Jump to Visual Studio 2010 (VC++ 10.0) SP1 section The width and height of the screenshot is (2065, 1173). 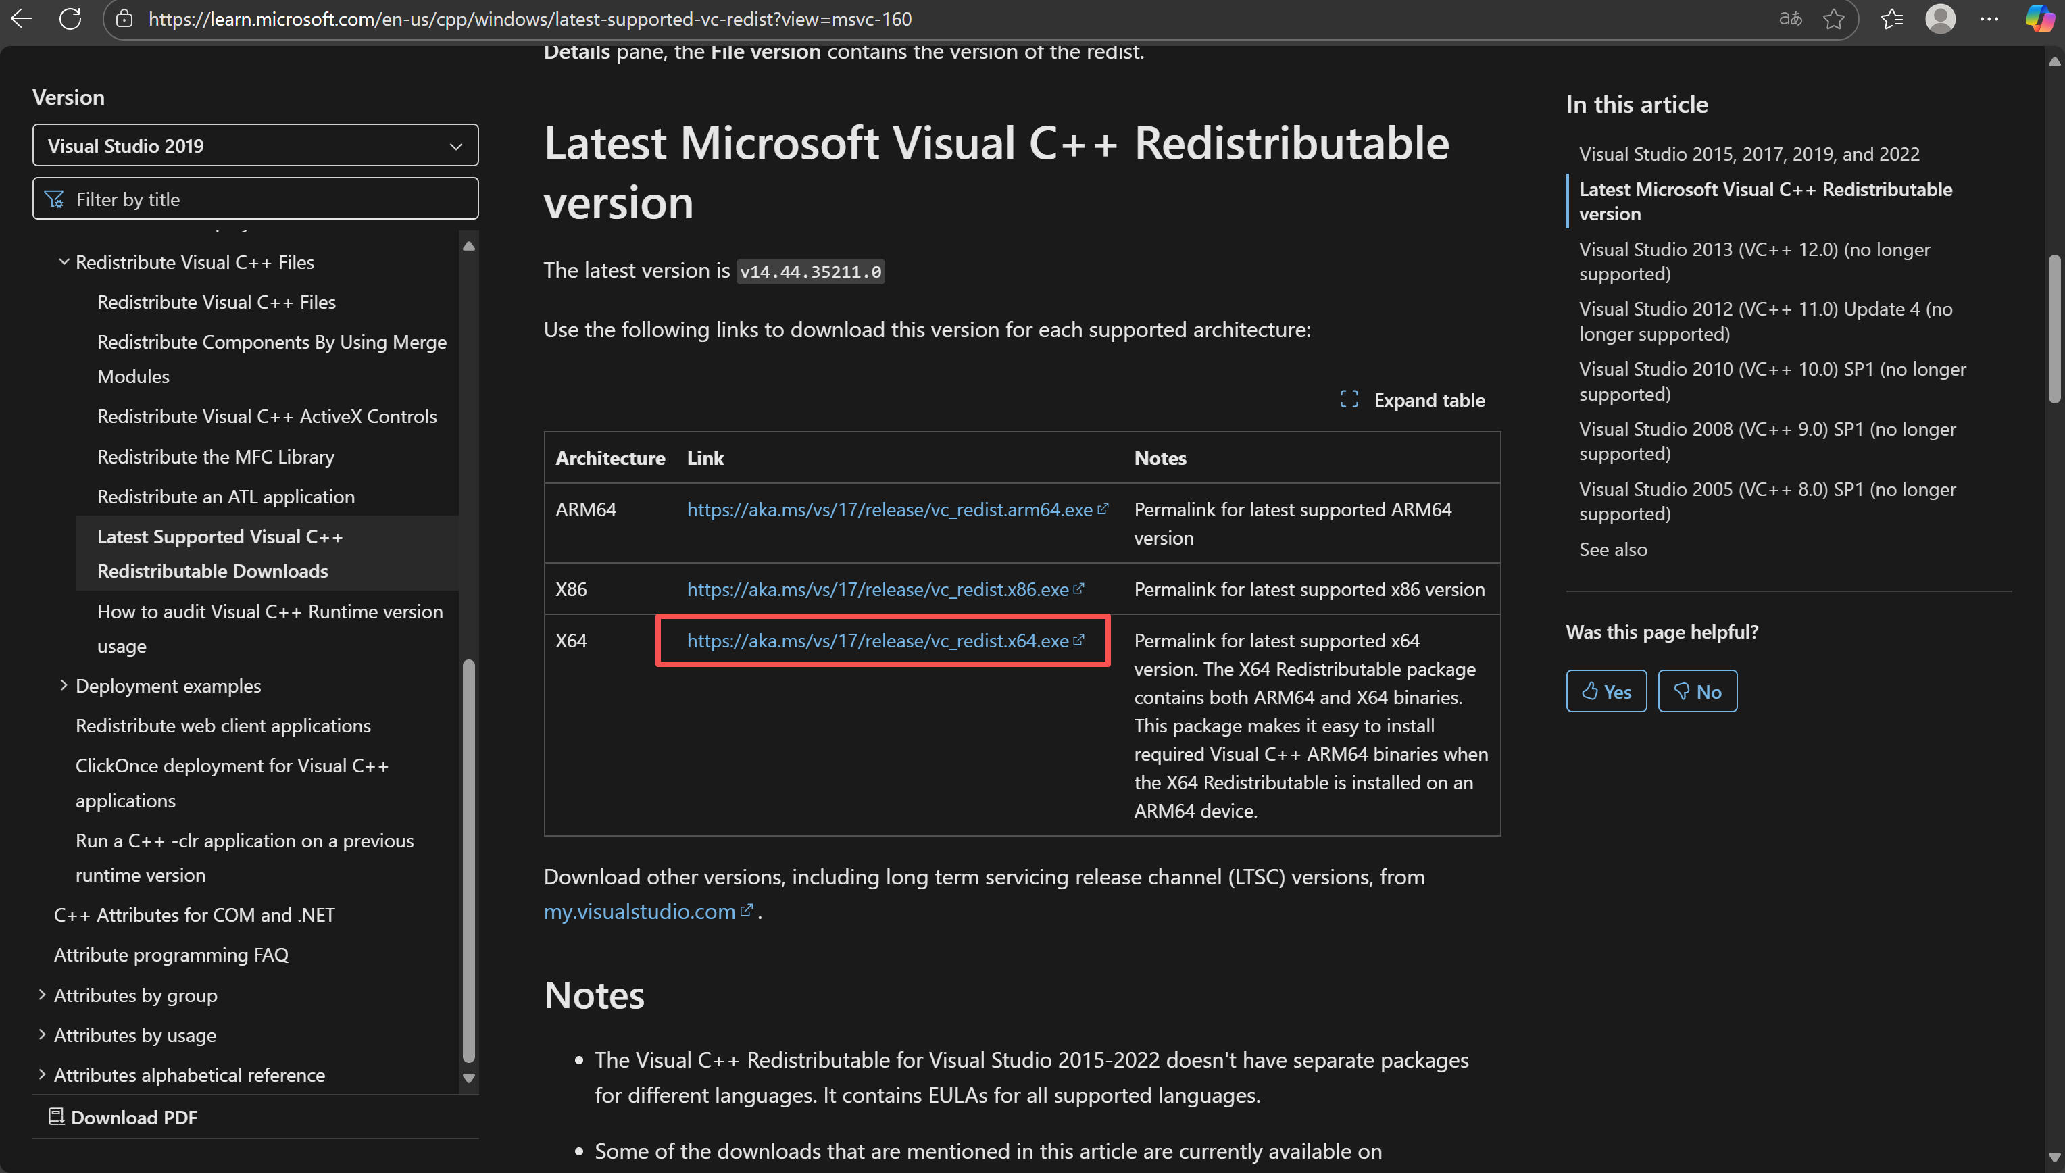[x=1772, y=382]
